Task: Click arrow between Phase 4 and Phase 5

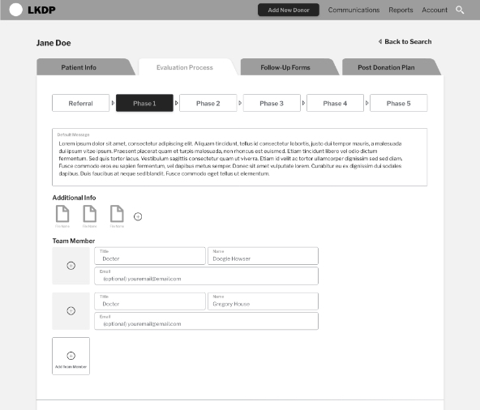Action: click(366, 103)
